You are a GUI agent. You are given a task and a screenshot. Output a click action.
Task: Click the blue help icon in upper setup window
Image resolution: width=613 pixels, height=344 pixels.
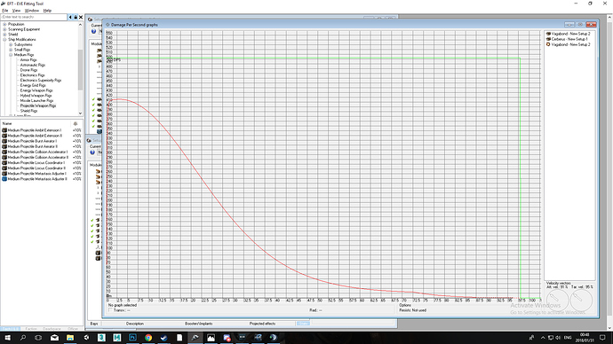(93, 31)
